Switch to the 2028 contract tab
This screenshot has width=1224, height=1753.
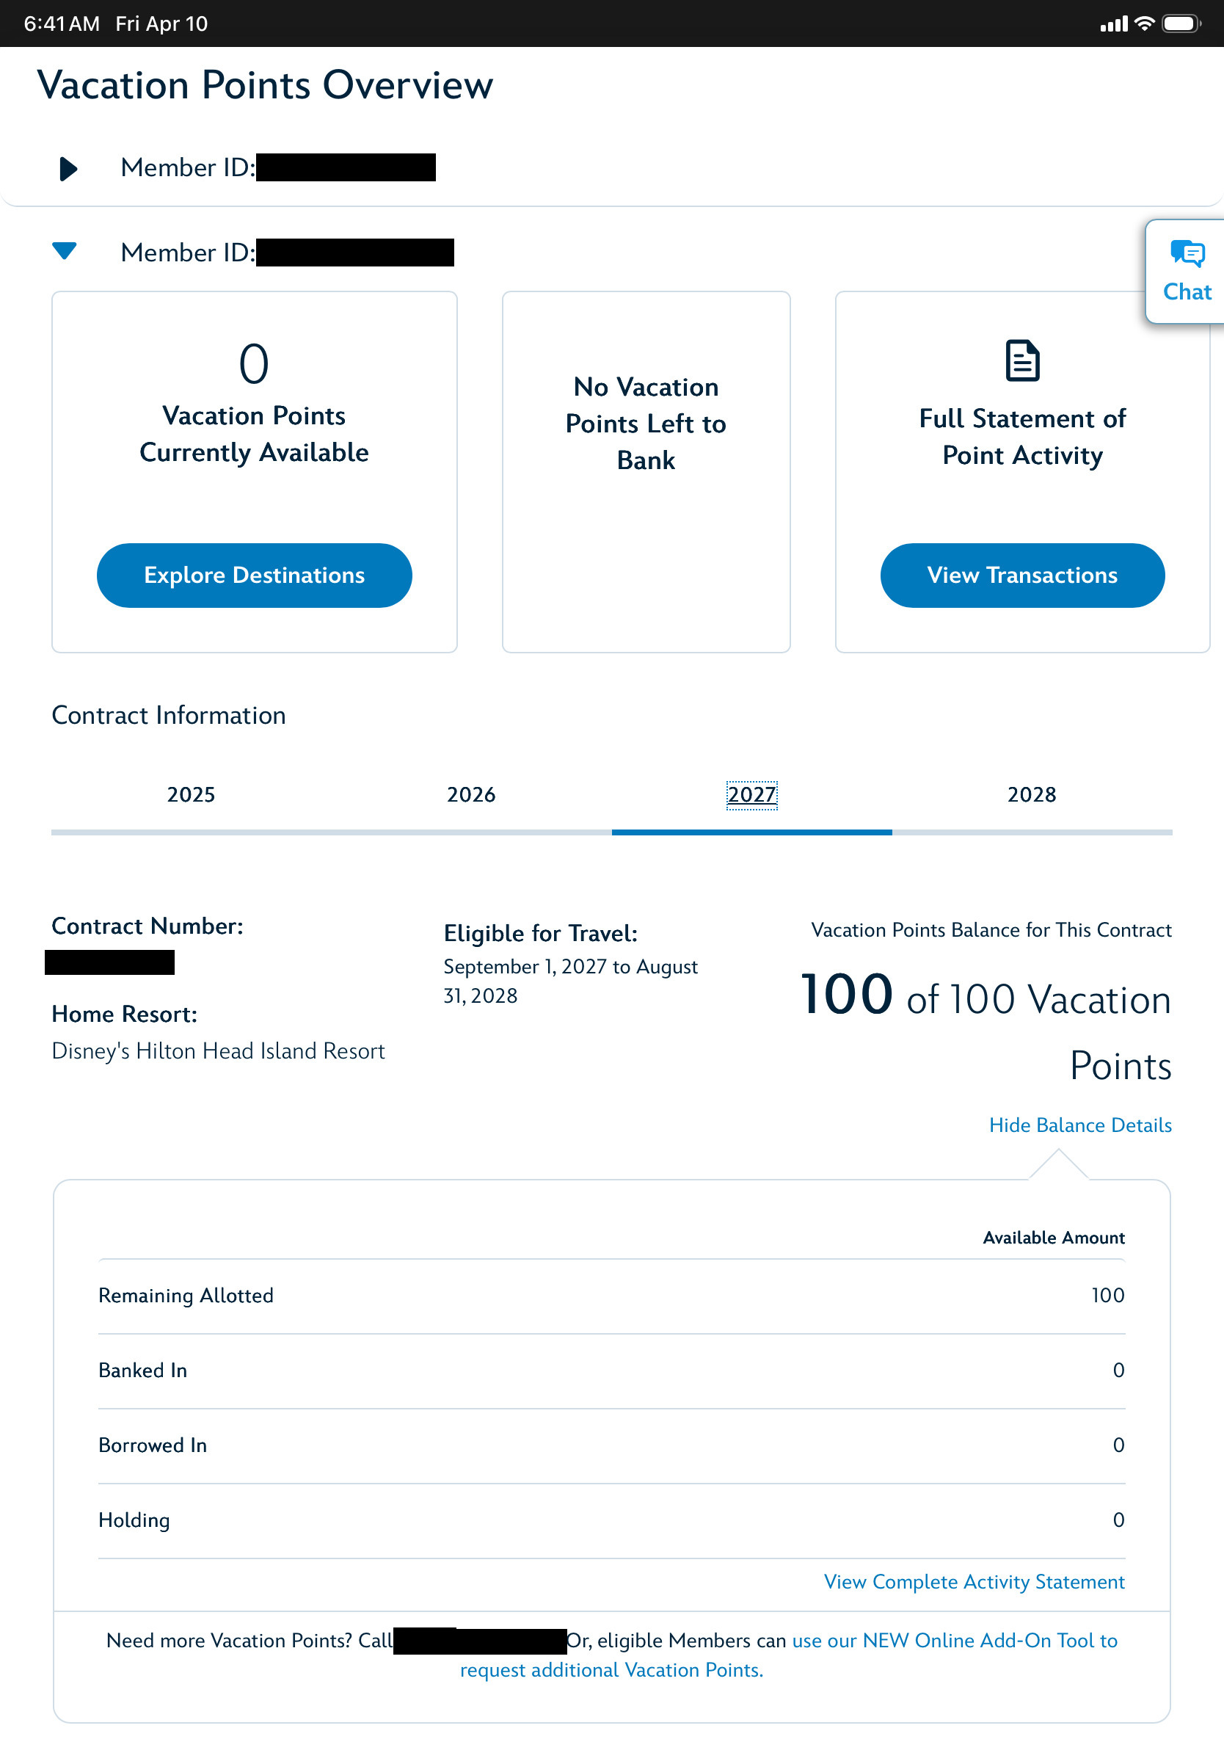pos(1032,795)
